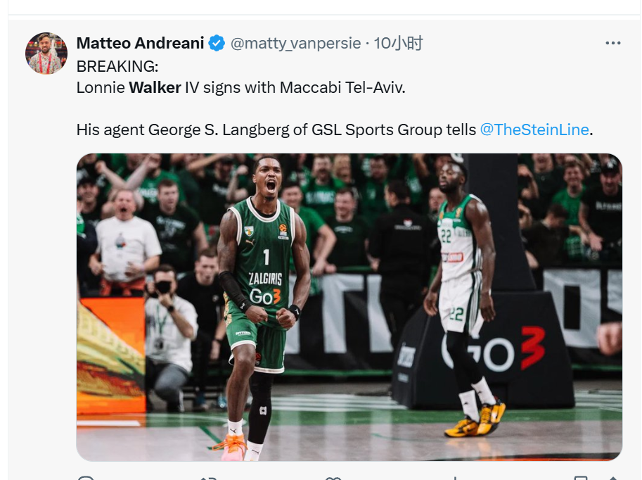The image size is (642, 480).
Task: Follow the @TheSteinLine mention link
Action: click(534, 130)
